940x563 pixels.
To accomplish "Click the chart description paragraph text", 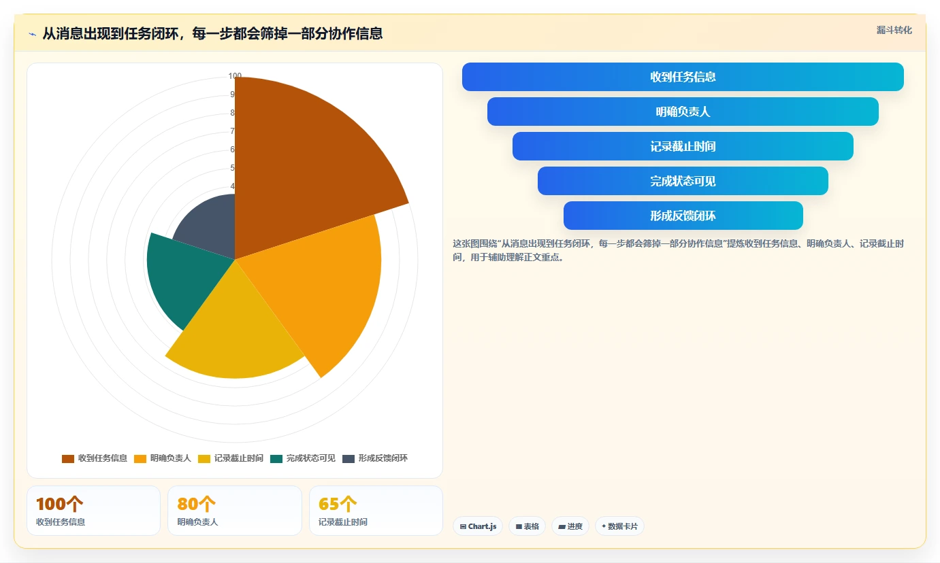I will pyautogui.click(x=678, y=250).
